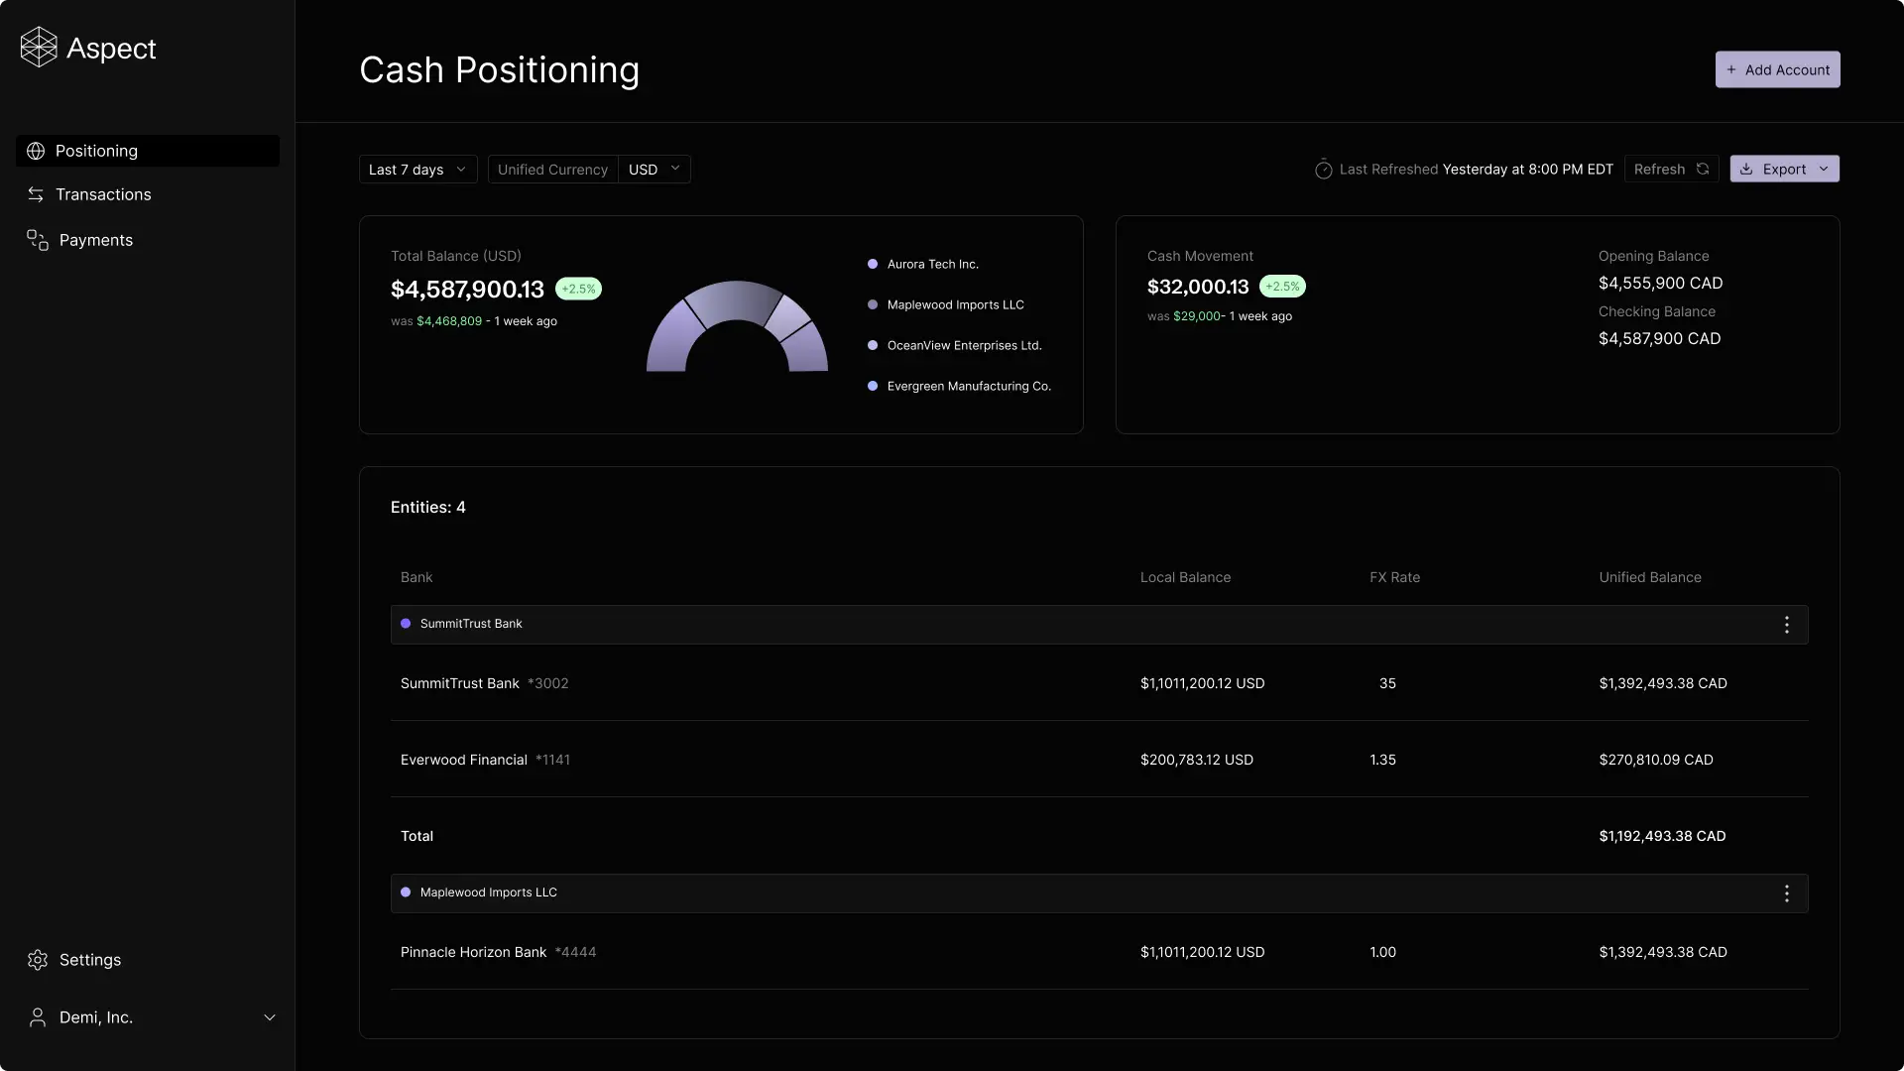Select the Transactions sidebar icon
The height and width of the screenshot is (1071, 1904).
[37, 193]
